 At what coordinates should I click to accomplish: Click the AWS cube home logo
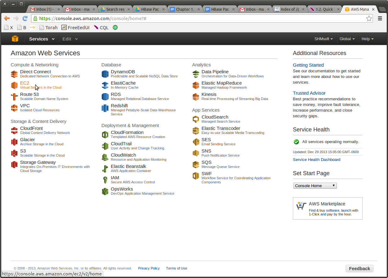click(15, 39)
